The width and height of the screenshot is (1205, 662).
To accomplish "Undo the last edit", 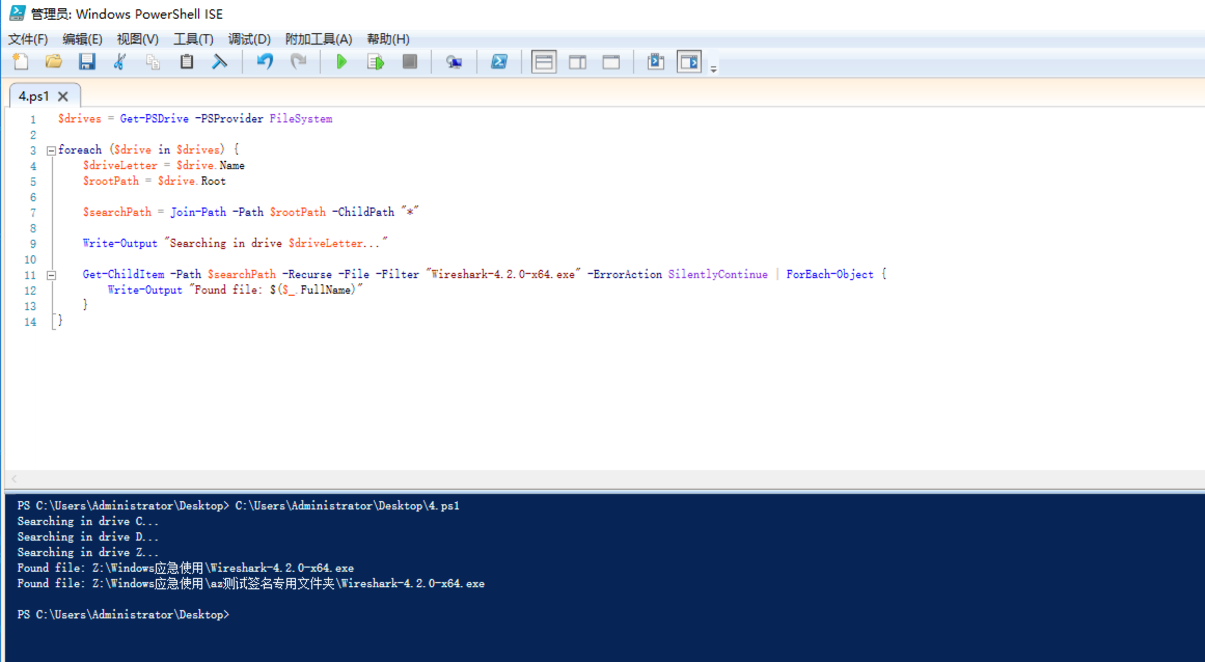I will pyautogui.click(x=265, y=62).
